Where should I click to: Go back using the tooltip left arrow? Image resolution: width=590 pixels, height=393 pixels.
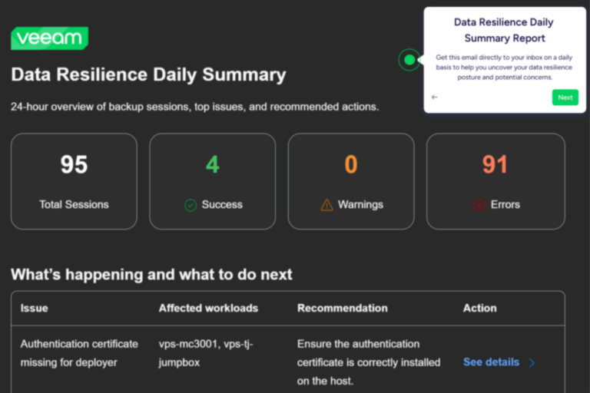point(435,97)
